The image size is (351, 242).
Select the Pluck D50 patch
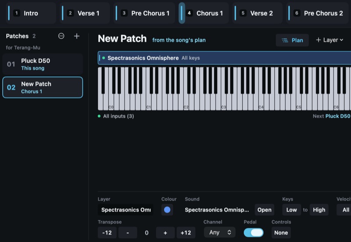[43, 64]
